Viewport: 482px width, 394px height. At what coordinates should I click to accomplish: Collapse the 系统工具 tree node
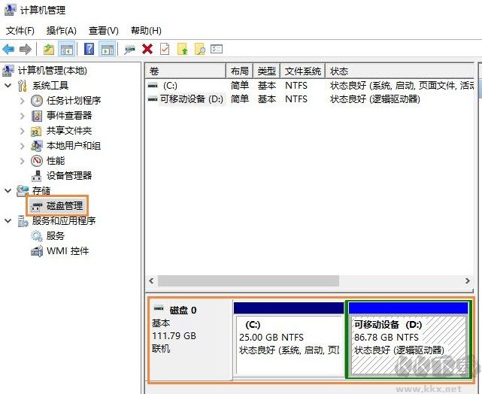[8, 86]
